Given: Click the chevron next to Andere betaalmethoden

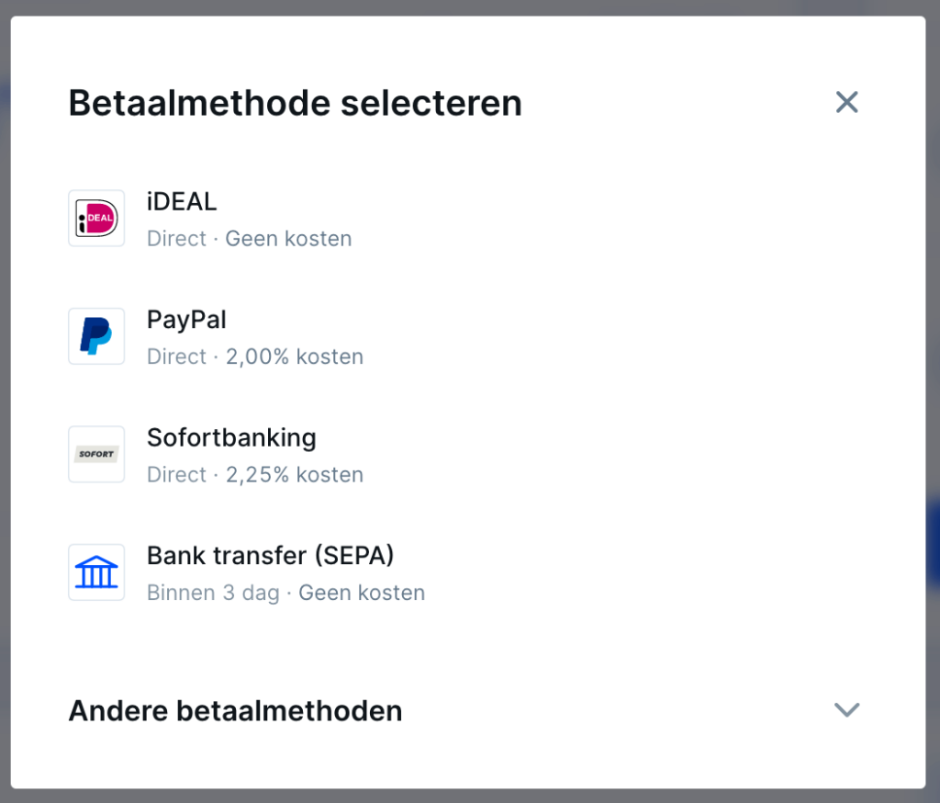Looking at the screenshot, I should (x=845, y=710).
